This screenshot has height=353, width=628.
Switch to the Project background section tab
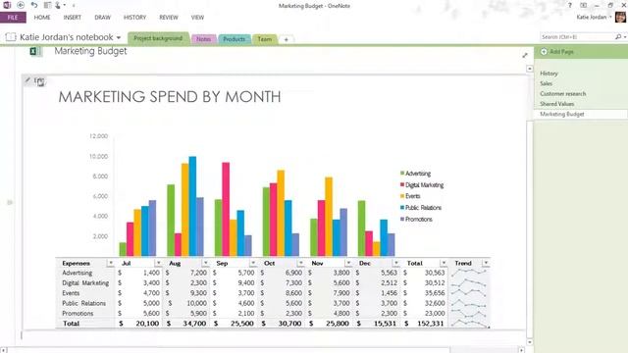point(158,38)
